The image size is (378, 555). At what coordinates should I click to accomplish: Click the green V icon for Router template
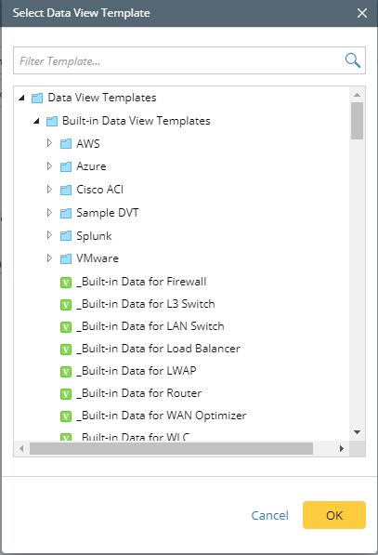(x=66, y=394)
